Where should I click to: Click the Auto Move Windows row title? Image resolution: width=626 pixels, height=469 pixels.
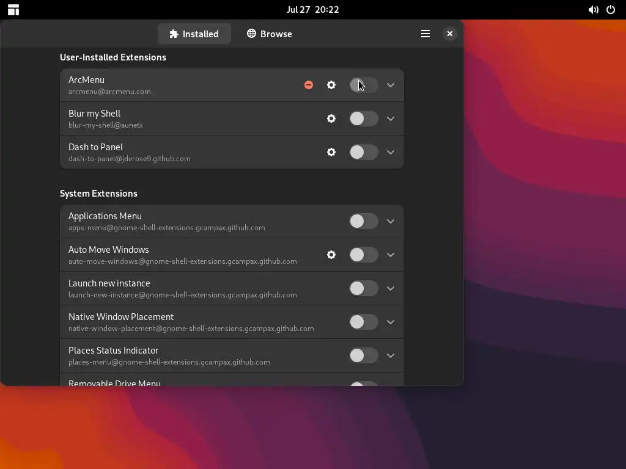point(109,250)
